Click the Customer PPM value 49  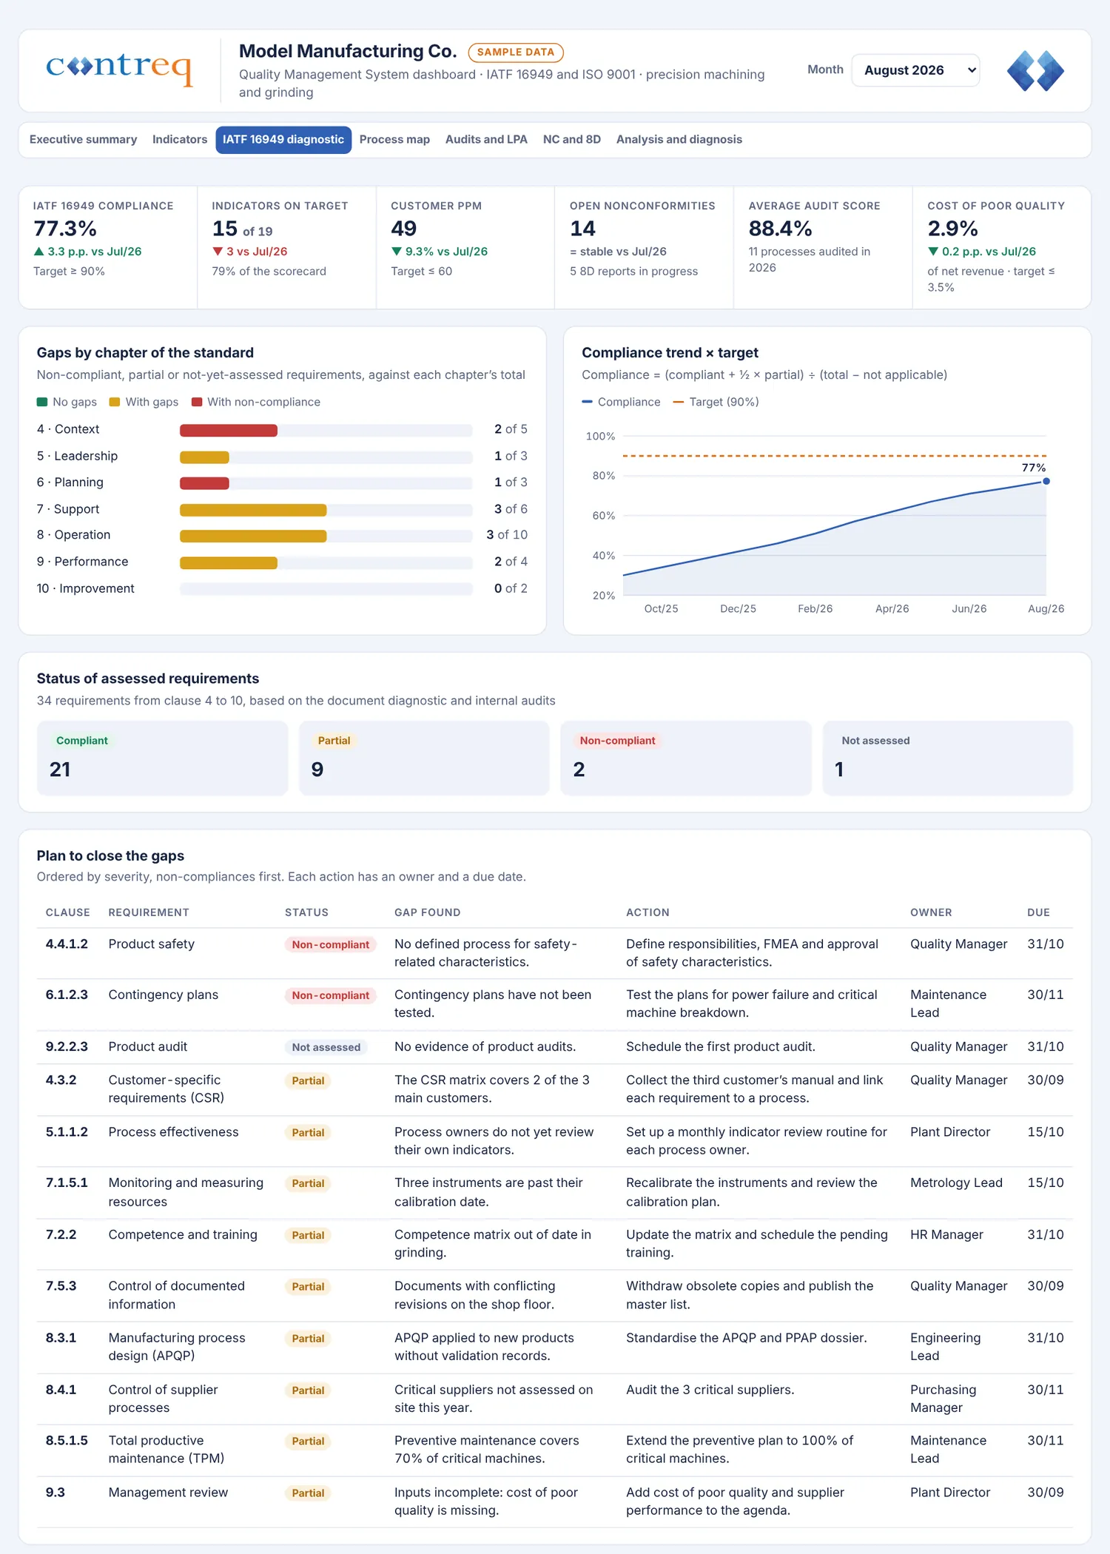pos(404,229)
